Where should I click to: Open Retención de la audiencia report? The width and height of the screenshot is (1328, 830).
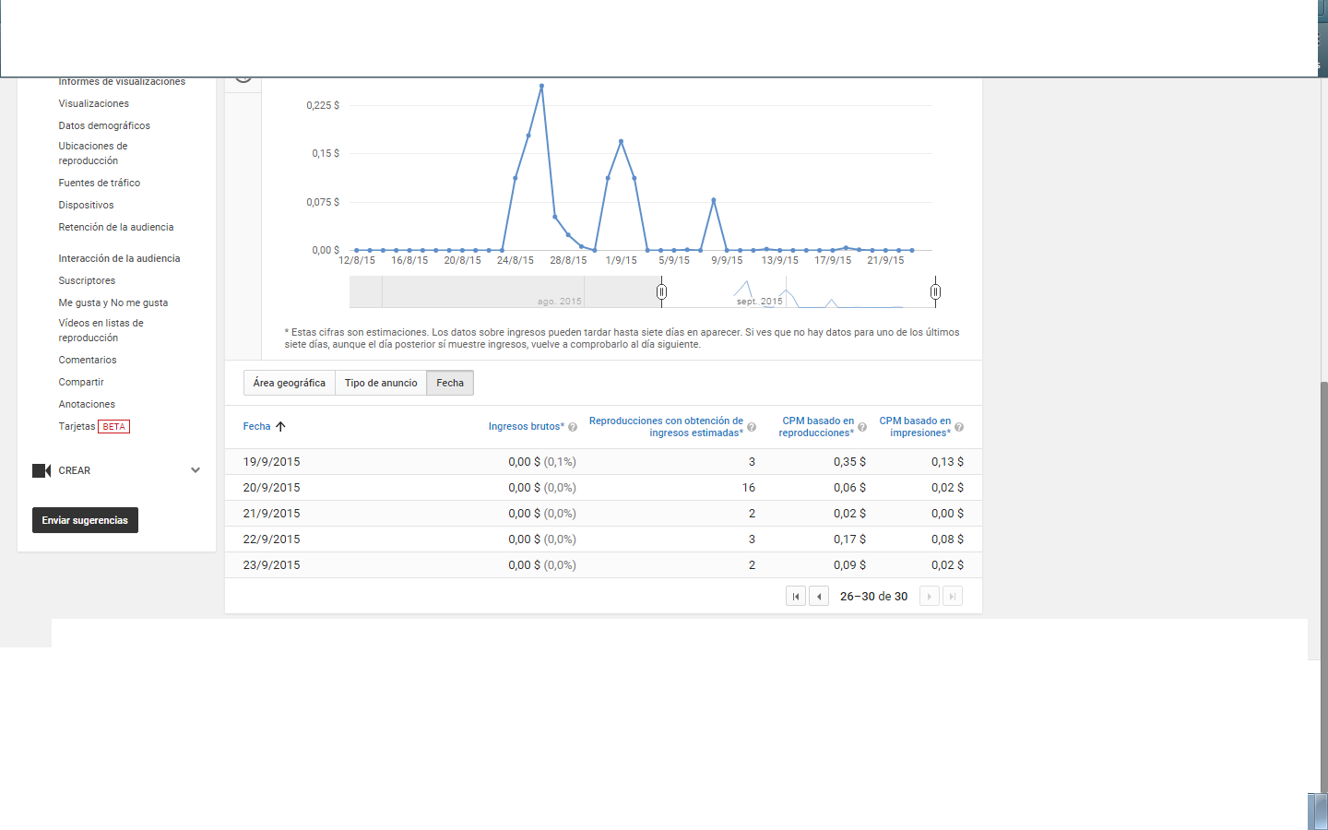point(116,227)
